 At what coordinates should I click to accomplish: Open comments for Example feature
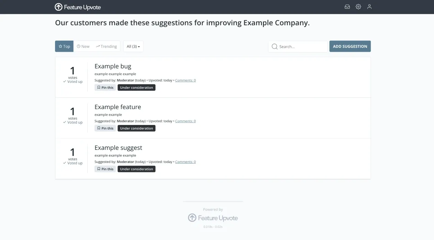coord(185,121)
